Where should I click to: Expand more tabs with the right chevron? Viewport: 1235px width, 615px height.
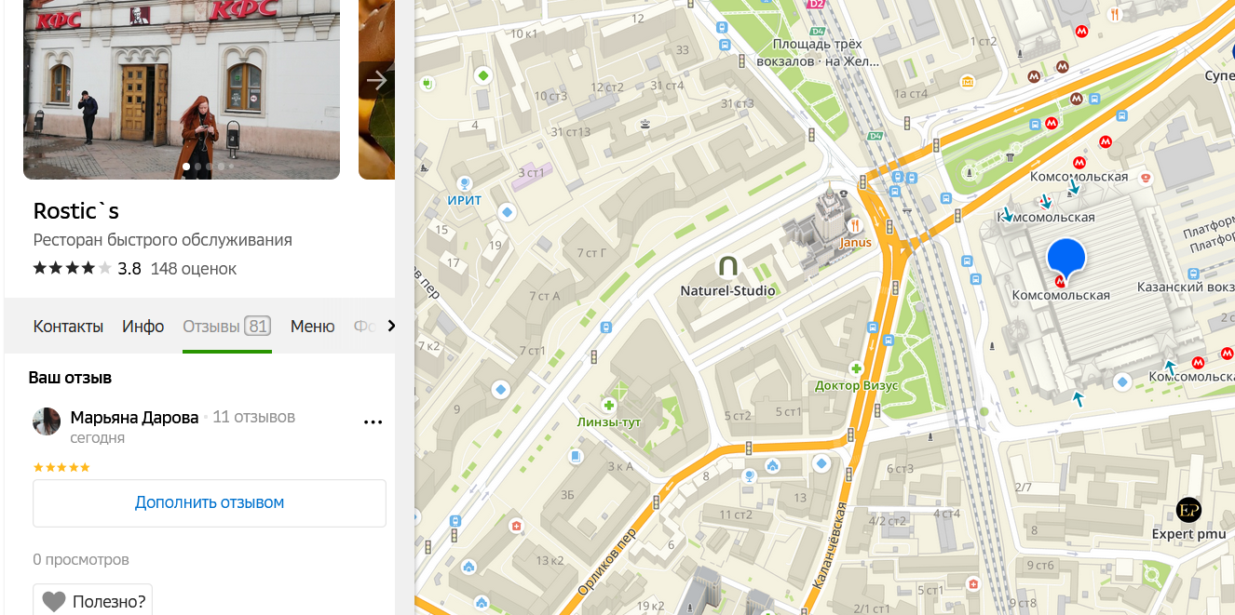(x=391, y=326)
